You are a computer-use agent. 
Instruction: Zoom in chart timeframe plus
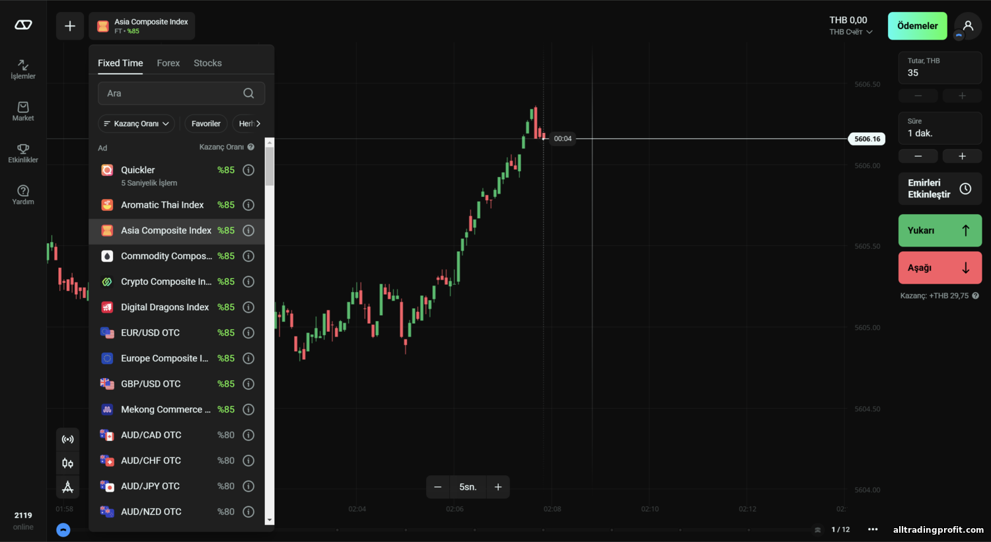(498, 487)
